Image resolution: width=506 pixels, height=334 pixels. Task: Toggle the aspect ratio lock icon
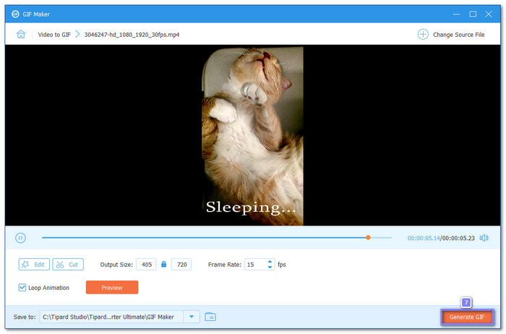163,265
